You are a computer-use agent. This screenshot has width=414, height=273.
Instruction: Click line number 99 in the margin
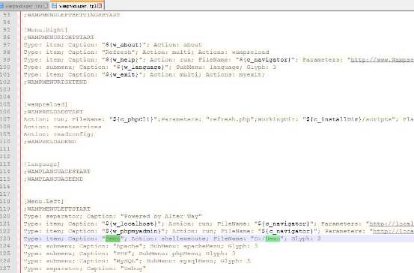(x=7, y=59)
